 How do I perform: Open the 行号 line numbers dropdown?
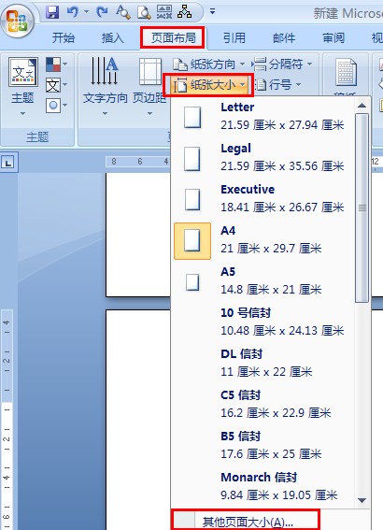[277, 85]
